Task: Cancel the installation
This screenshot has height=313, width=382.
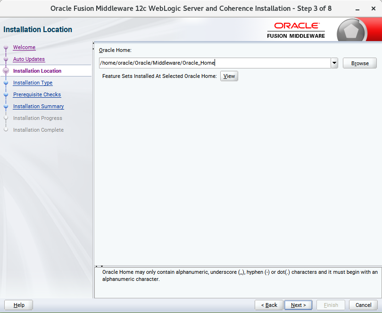Action: (363, 305)
